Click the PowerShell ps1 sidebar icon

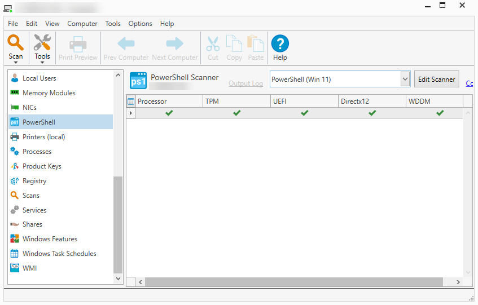pyautogui.click(x=15, y=122)
